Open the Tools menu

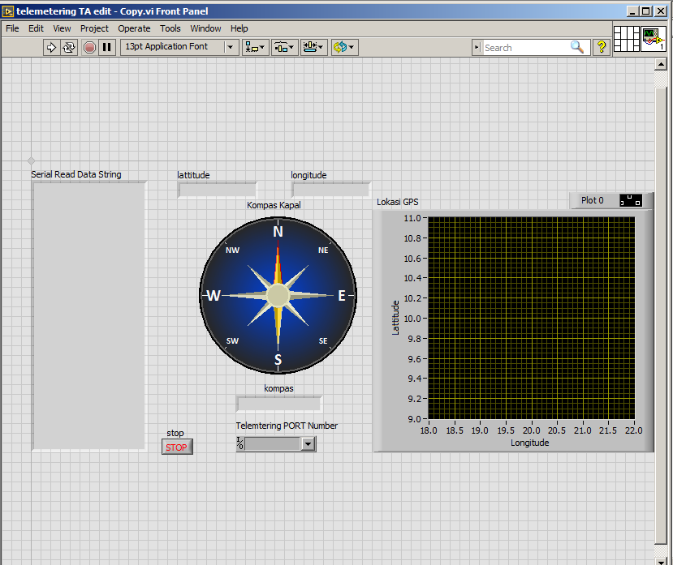[x=170, y=28]
